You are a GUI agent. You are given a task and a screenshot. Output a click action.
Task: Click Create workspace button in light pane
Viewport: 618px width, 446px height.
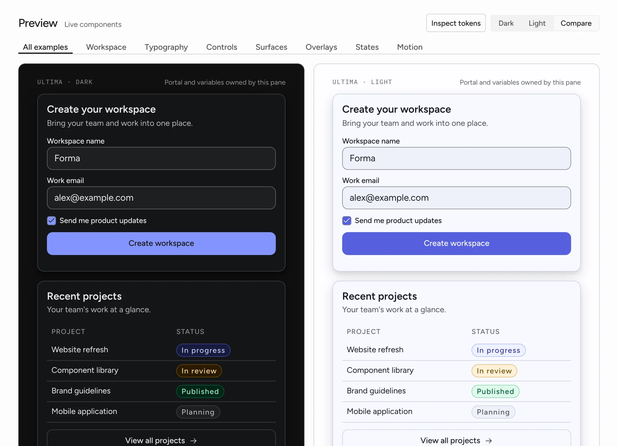click(456, 243)
